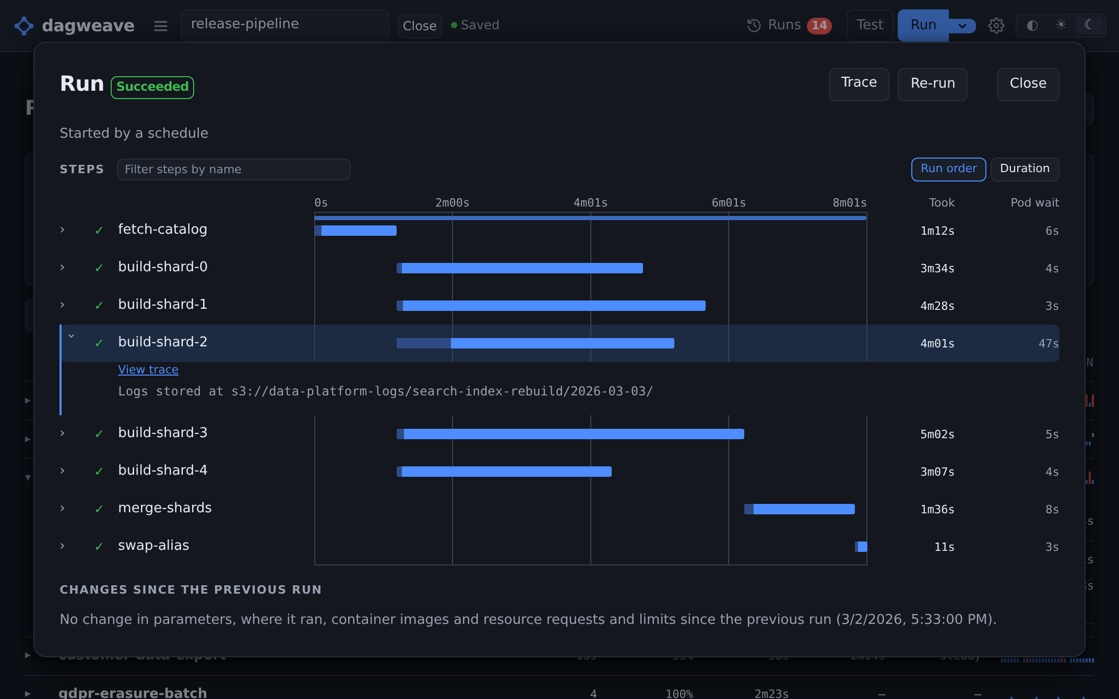Click the 4m01s took value for build-shard-2
1119x699 pixels.
tap(937, 344)
